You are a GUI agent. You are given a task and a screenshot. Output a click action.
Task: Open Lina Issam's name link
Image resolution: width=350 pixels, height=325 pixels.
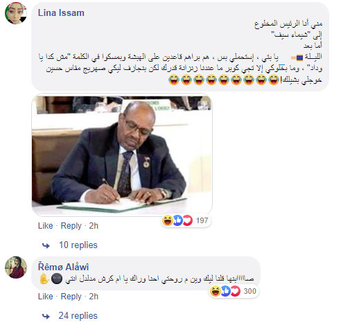[x=61, y=13]
